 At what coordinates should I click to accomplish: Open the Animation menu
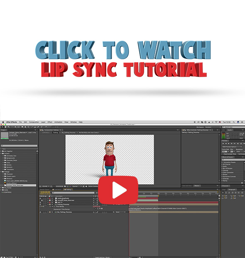(58, 122)
